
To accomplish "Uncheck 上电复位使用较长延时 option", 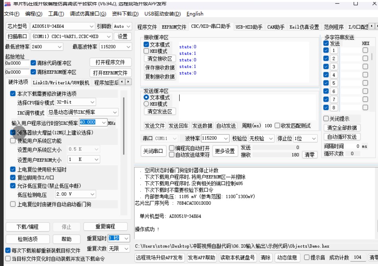I will (x=13, y=169).
